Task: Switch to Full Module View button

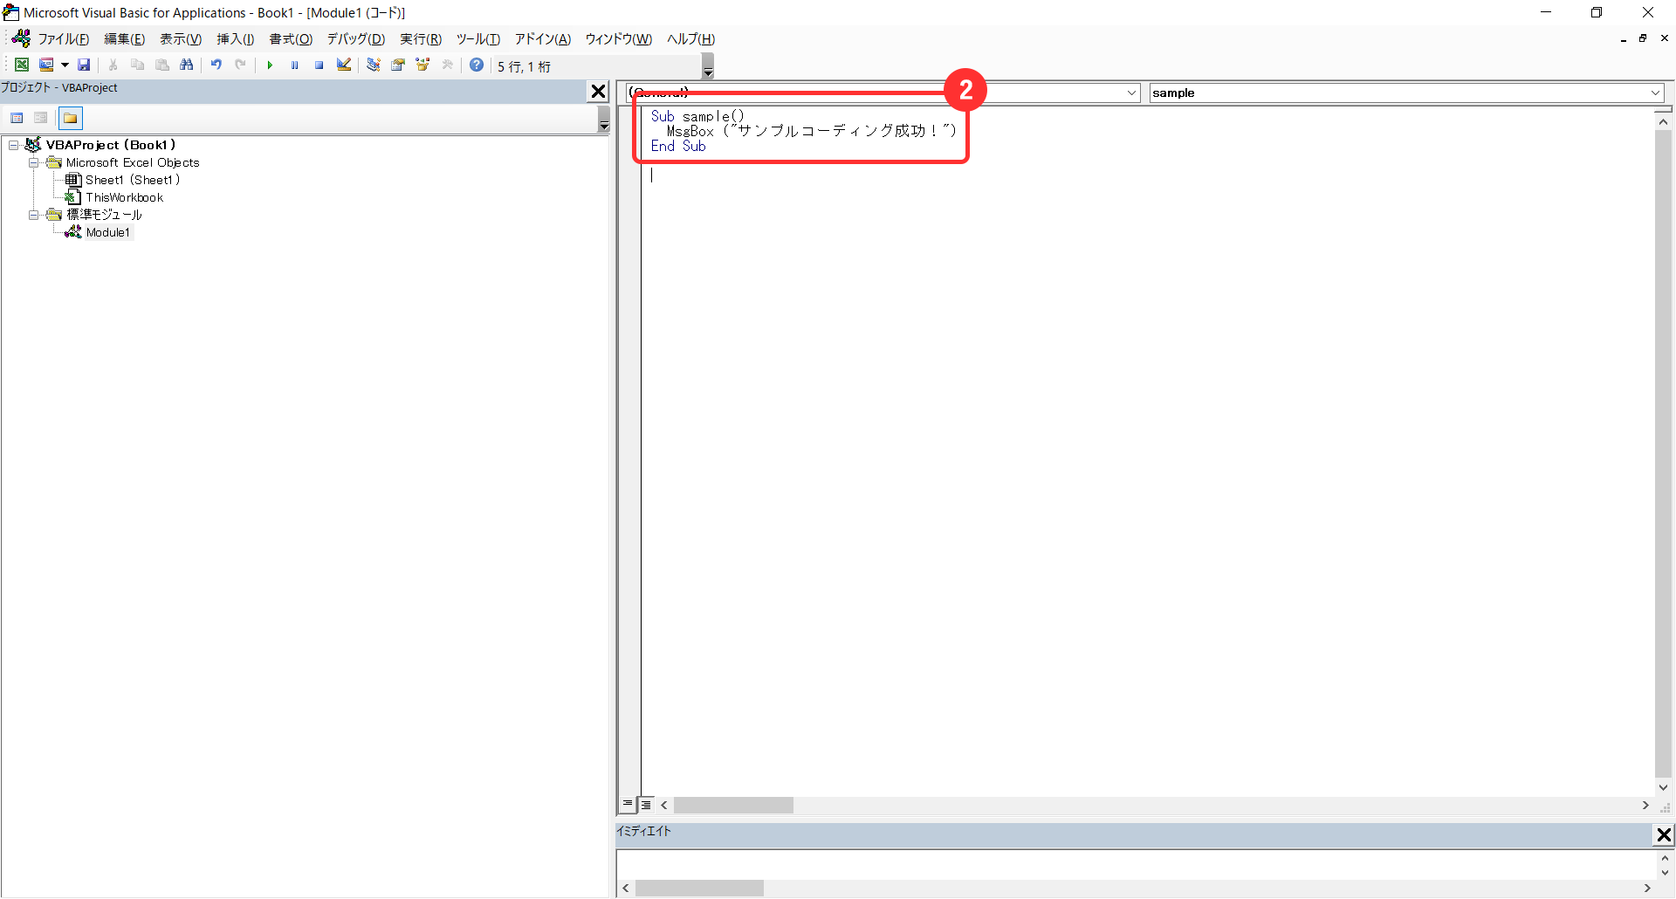Action: (x=646, y=805)
